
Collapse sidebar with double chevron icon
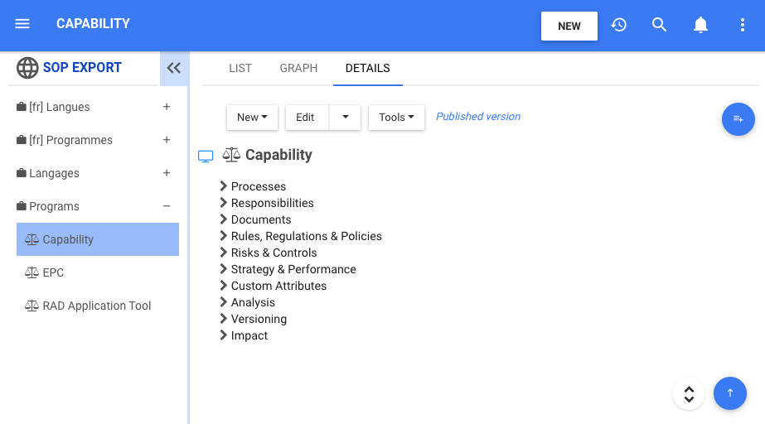(x=173, y=68)
